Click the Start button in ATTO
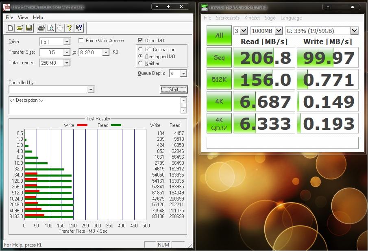This screenshot has width=368, height=251. [174, 89]
